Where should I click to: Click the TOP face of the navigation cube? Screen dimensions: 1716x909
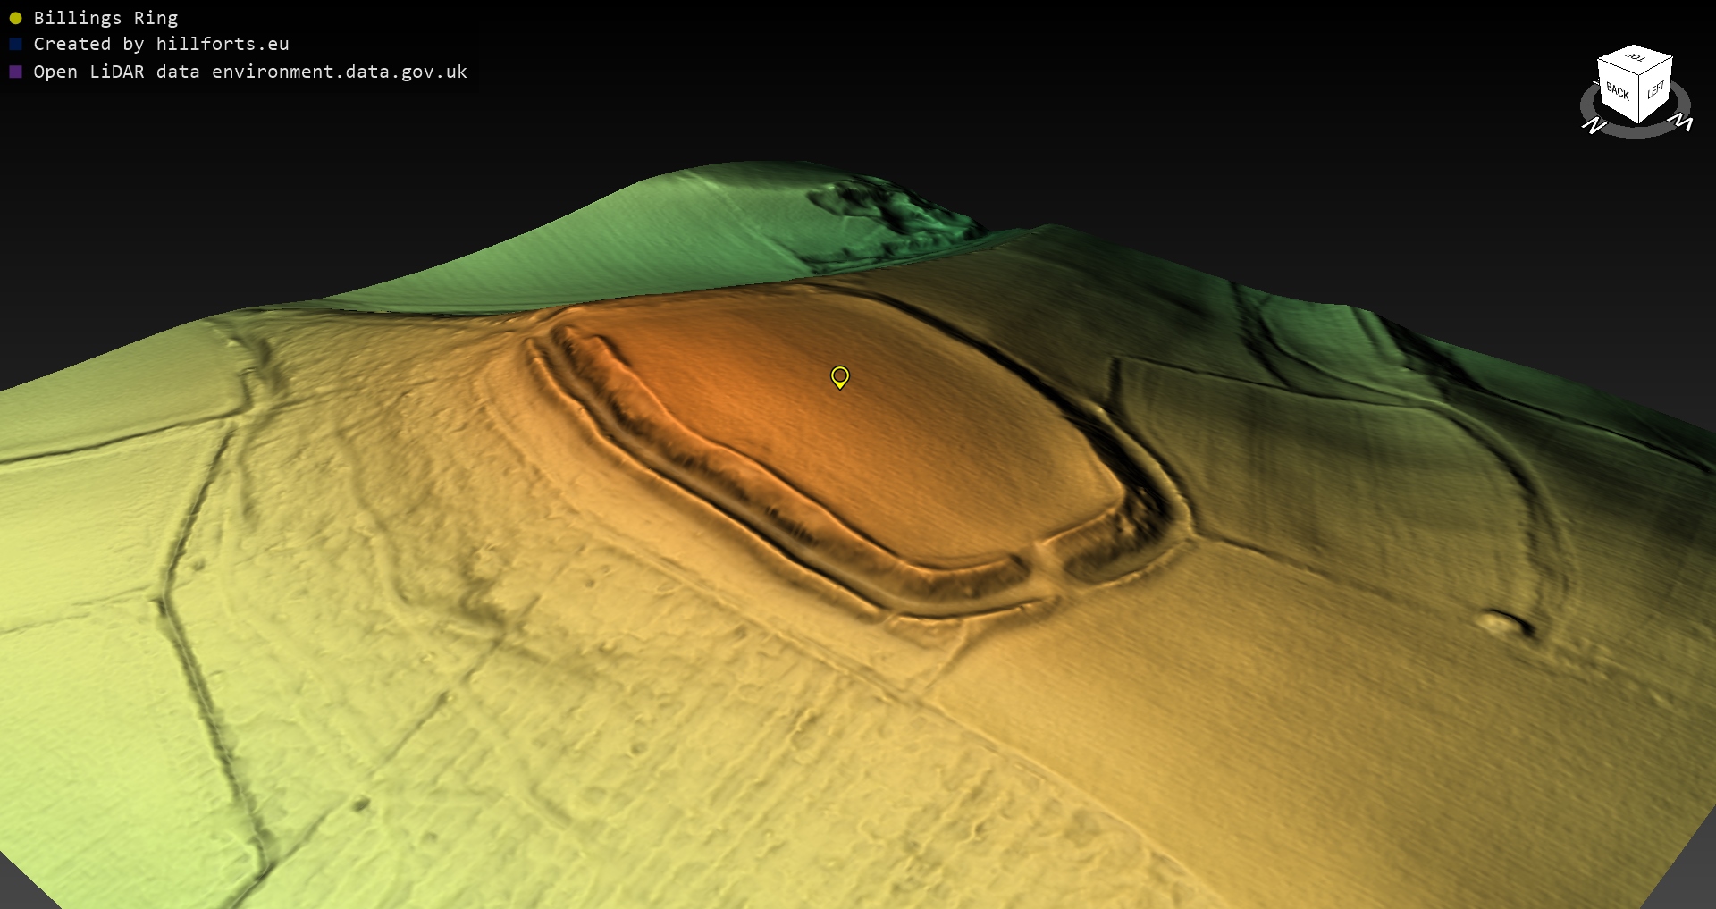point(1636,58)
